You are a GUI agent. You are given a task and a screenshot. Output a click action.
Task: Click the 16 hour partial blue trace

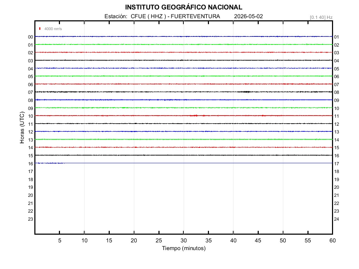(x=50, y=163)
